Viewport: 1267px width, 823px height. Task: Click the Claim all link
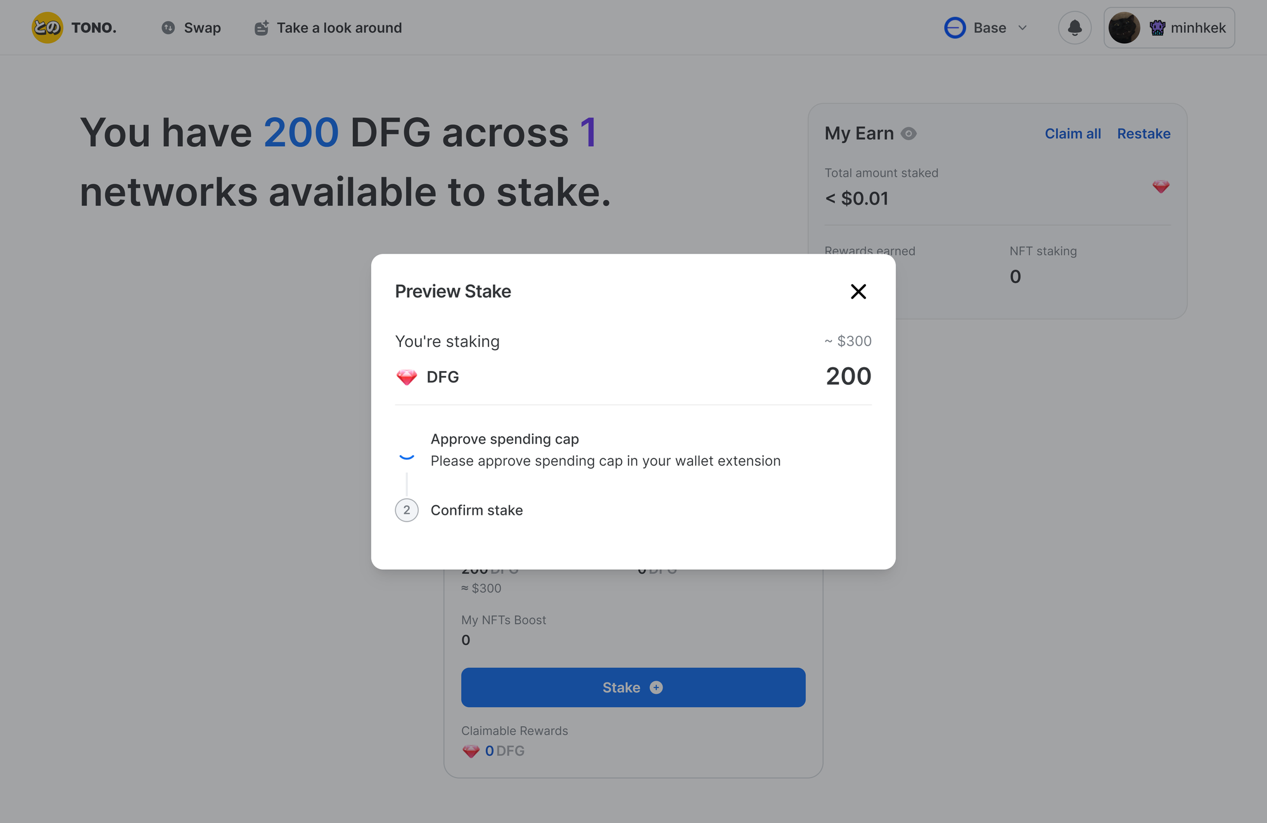coord(1073,134)
